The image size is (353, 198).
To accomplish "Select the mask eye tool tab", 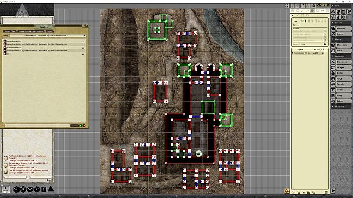I will point(322,11).
